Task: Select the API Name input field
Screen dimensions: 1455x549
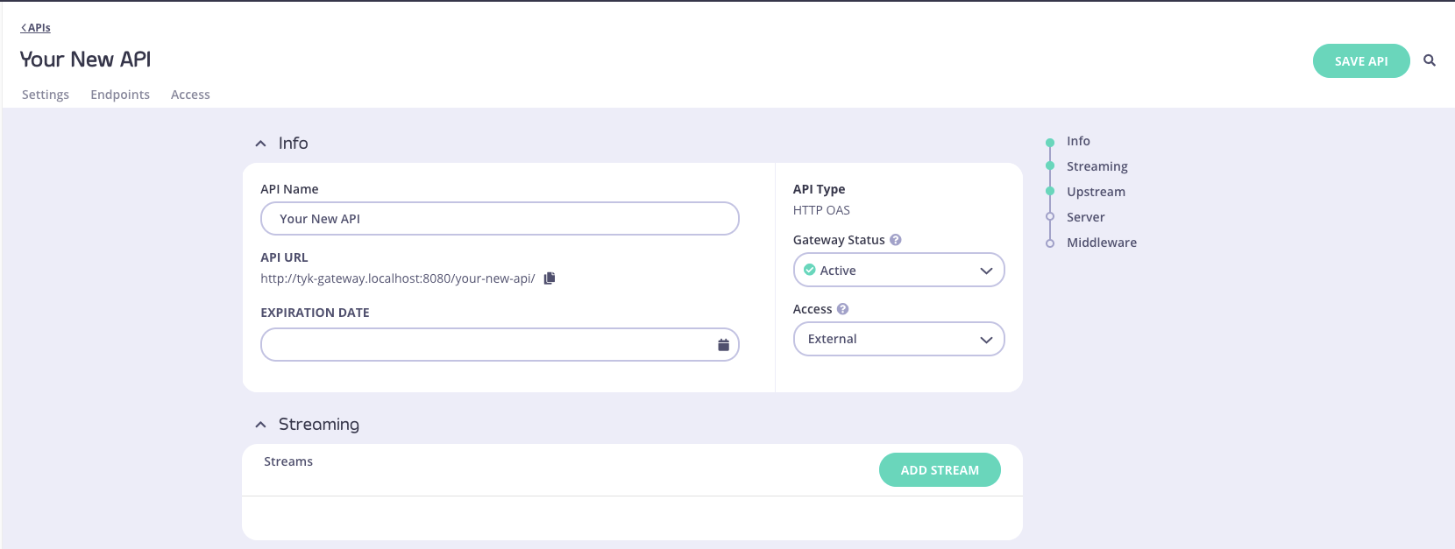Action: (x=499, y=218)
